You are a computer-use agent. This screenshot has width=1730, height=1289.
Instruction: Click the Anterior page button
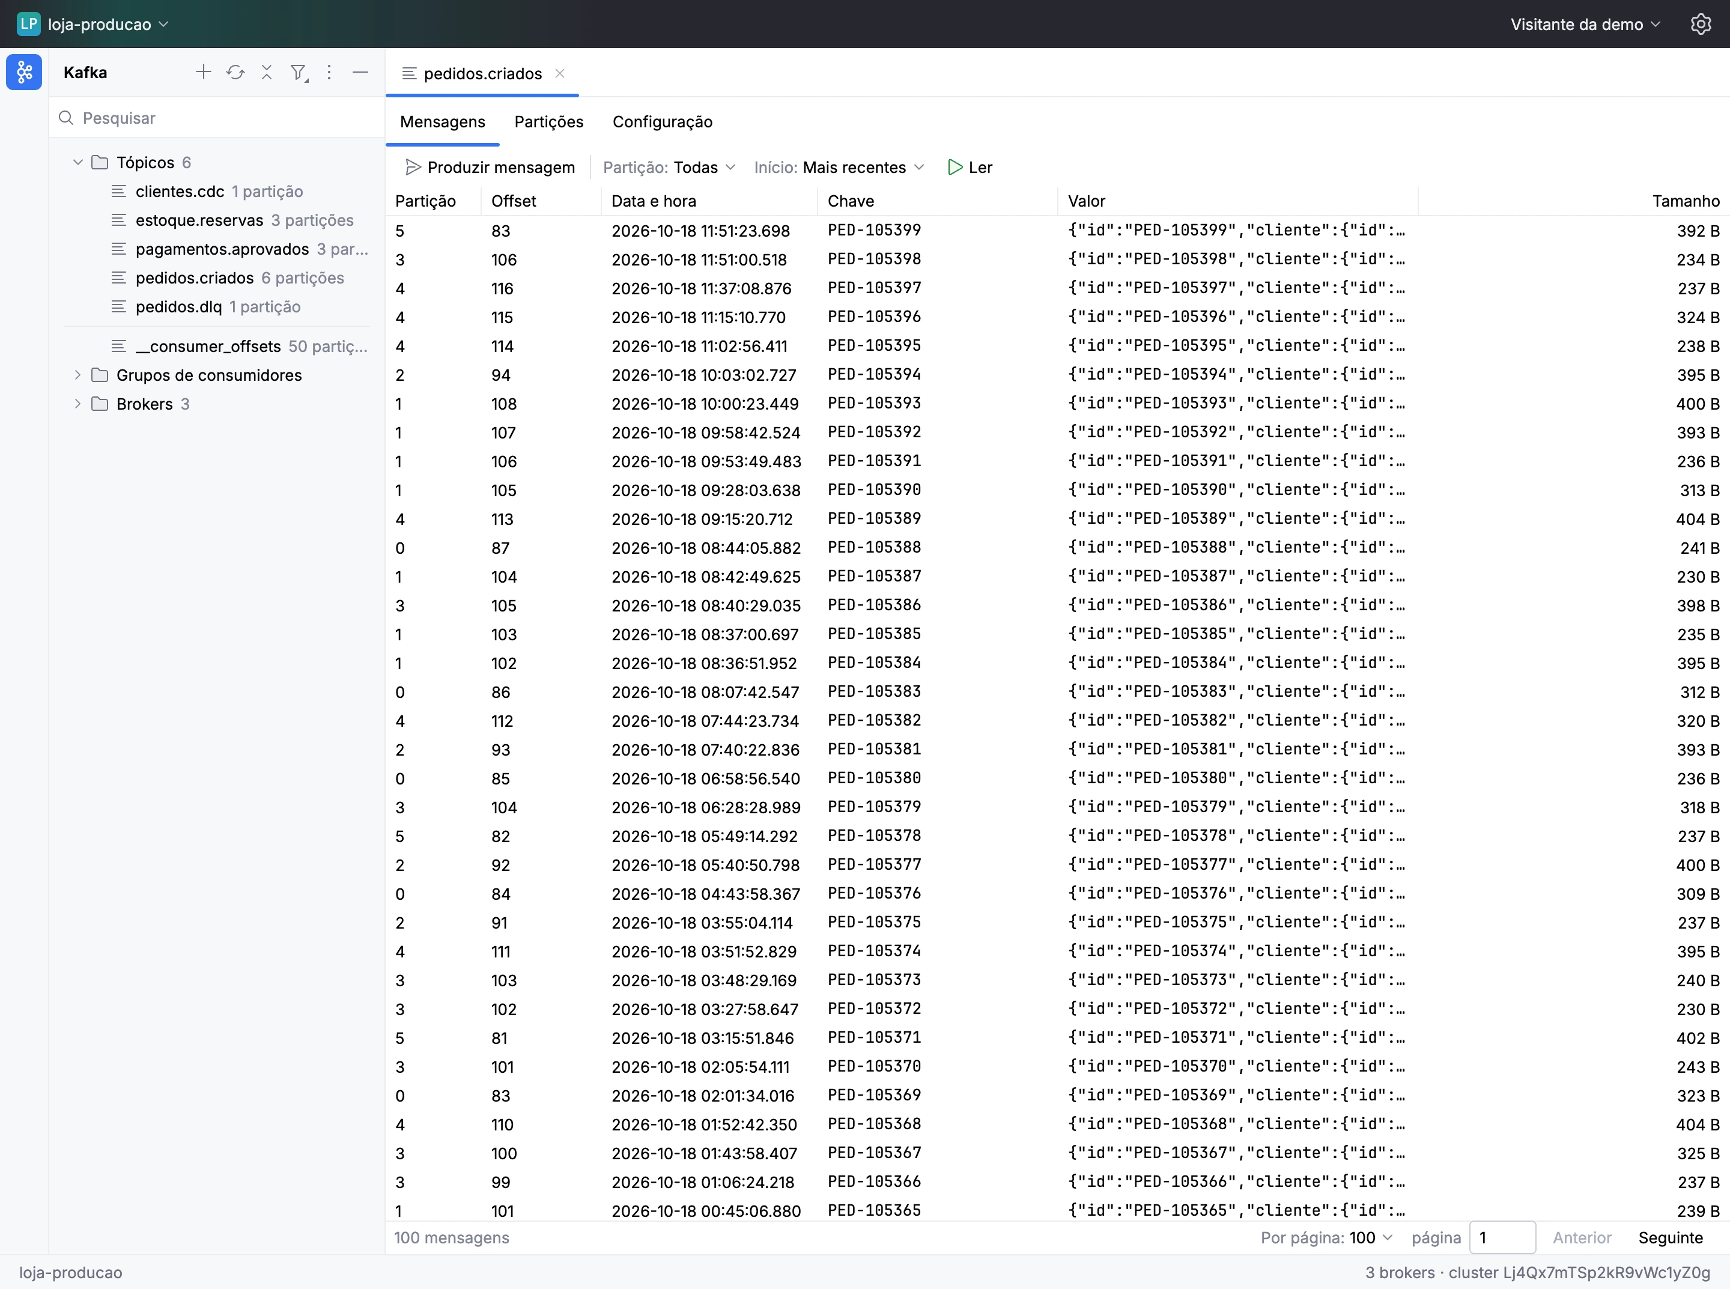pyautogui.click(x=1582, y=1237)
